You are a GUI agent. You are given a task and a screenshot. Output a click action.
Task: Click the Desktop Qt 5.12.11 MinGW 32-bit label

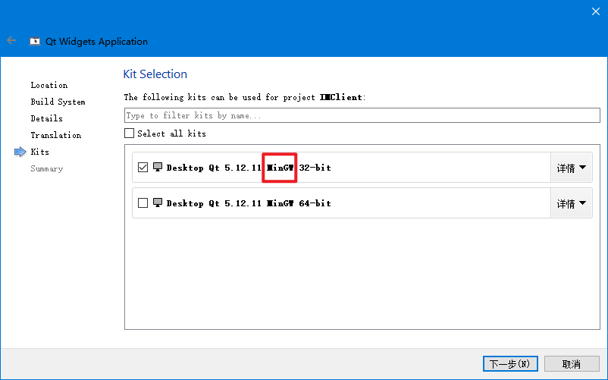pos(249,168)
